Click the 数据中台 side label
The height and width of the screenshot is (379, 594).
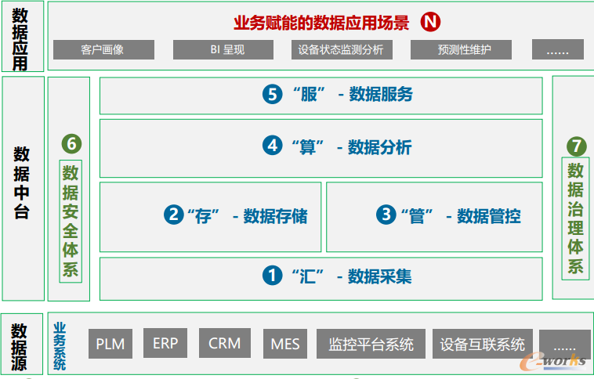click(22, 183)
